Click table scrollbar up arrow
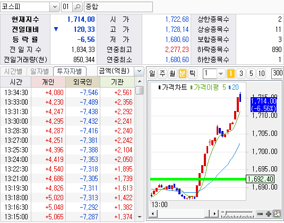Image resolution: width=284 pixels, height=223 pixels. click(140, 81)
